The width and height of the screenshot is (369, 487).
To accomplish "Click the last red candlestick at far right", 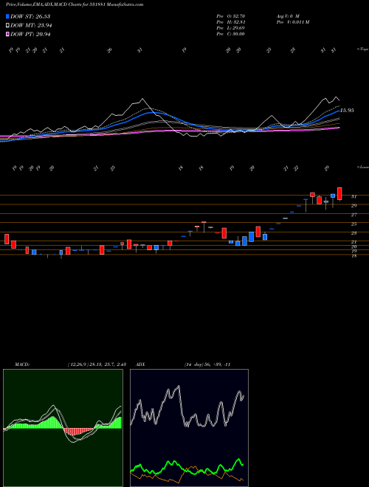I will (339, 193).
